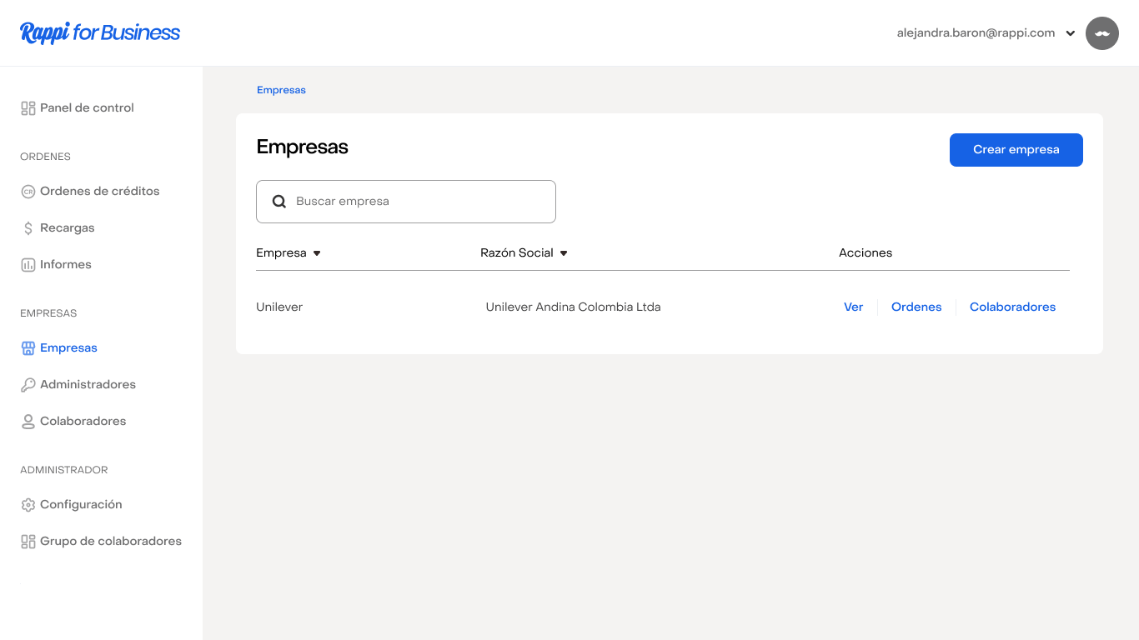Sort by Empresa column arrow
1139x640 pixels.
317,253
